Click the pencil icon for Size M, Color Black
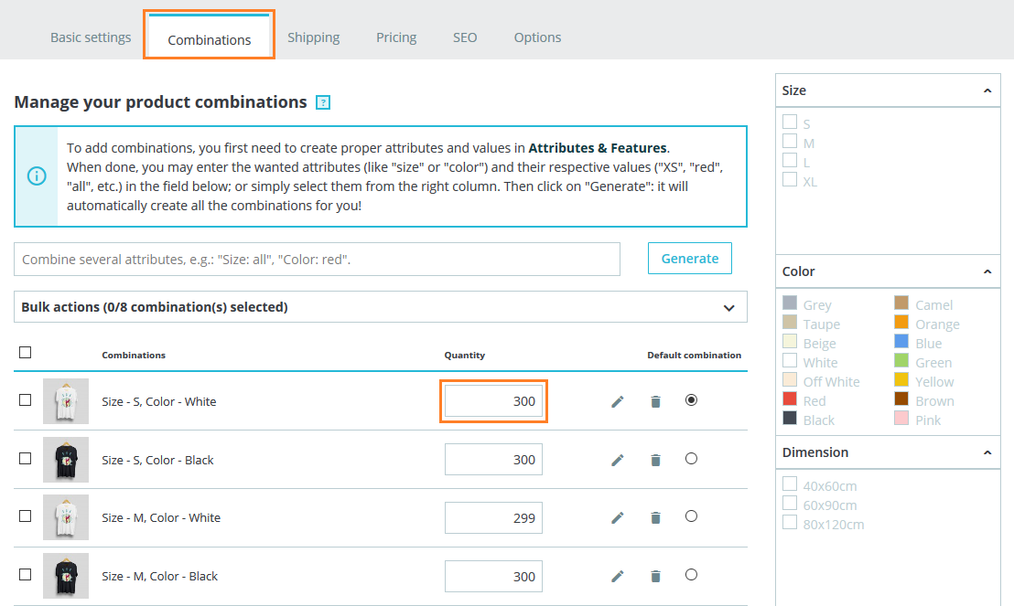This screenshot has width=1014, height=606. tap(618, 576)
